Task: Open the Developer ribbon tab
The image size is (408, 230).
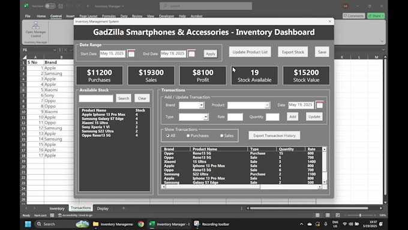Action: pyautogui.click(x=167, y=16)
